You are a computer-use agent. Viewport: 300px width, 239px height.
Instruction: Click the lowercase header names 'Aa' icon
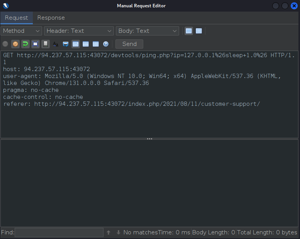(x=56, y=44)
